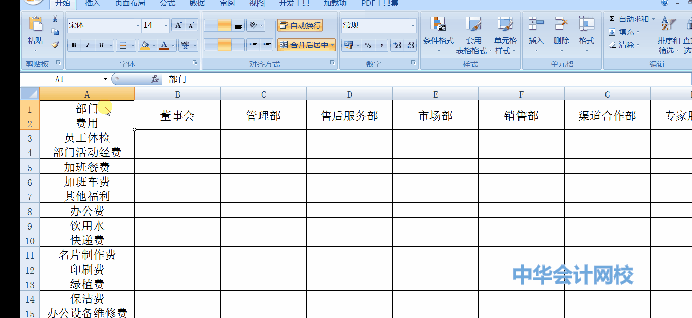This screenshot has width=692, height=318.
Task: Apply the red font color A
Action: click(x=164, y=45)
